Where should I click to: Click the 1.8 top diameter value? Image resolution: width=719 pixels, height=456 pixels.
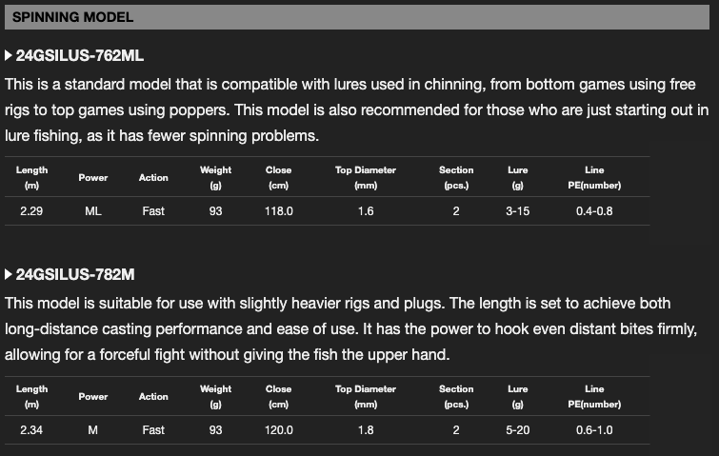click(366, 430)
